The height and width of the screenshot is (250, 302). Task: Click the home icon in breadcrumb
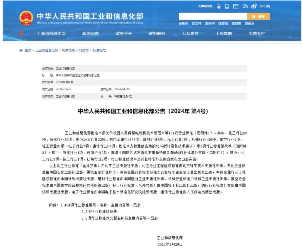pos(21,50)
